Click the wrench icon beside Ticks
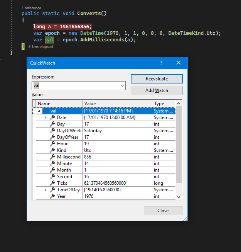The height and width of the screenshot is (252, 241). click(x=52, y=183)
